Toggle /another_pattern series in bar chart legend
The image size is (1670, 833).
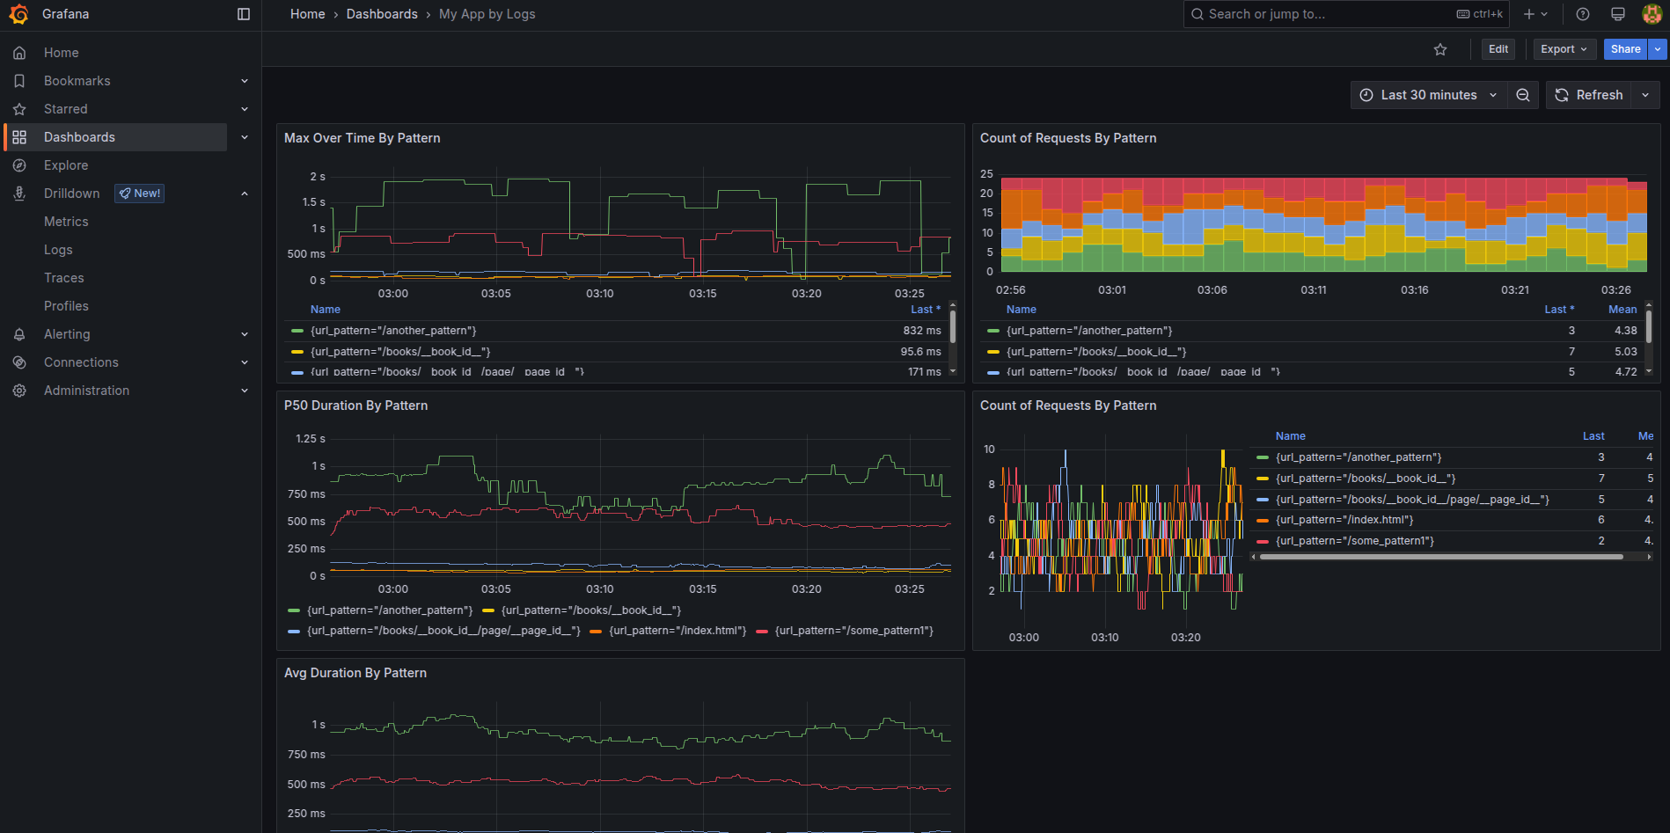(1089, 331)
